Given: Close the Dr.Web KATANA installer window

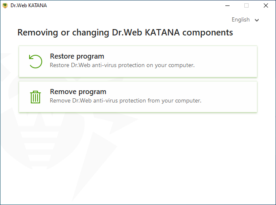Looking at the screenshot, I should pos(266,5).
